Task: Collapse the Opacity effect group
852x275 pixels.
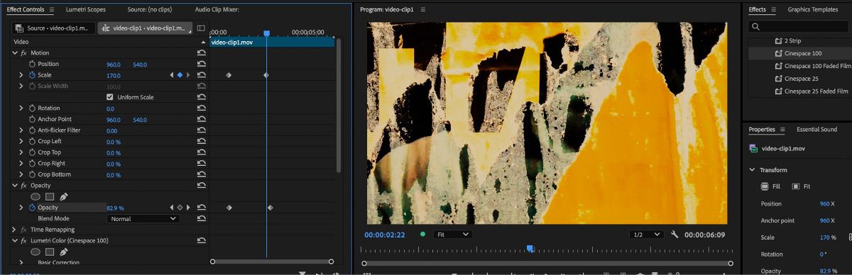Action: pos(14,186)
